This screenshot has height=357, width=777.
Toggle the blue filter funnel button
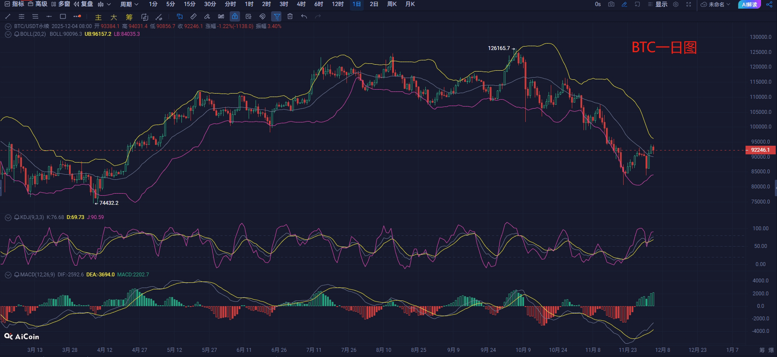277,16
